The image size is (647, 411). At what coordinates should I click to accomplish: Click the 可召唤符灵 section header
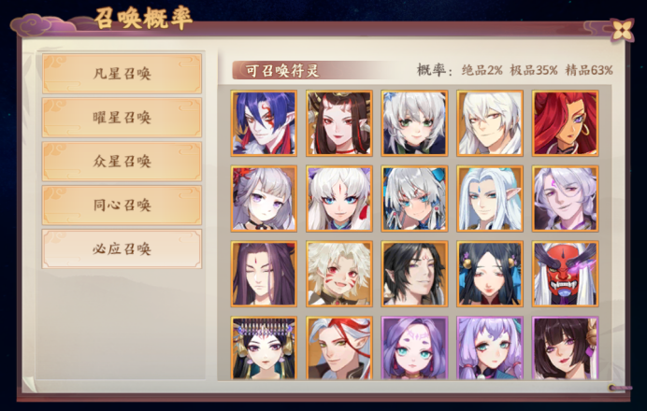coord(282,70)
